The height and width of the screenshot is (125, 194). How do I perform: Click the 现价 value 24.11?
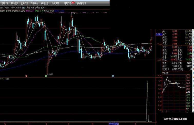point(175,47)
